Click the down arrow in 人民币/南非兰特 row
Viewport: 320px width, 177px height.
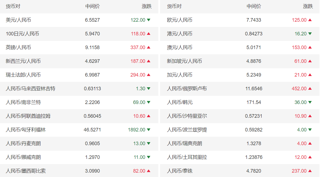(x=148, y=102)
